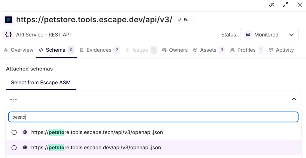Select radio for petstore.tools.escape.tech openapi.json
306x158 pixels.
14,132
